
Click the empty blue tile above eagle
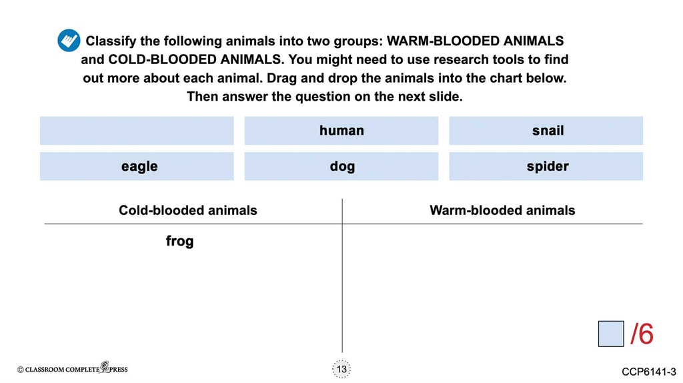coord(137,131)
